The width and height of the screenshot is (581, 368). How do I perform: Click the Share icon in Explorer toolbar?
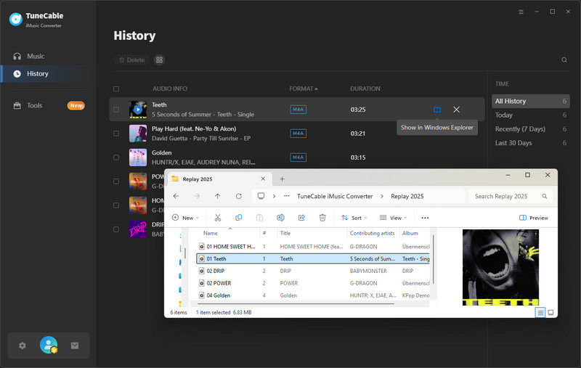click(301, 218)
